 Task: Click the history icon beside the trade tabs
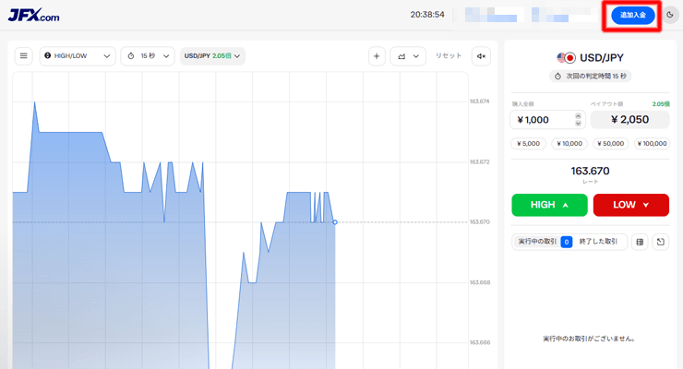click(x=660, y=242)
